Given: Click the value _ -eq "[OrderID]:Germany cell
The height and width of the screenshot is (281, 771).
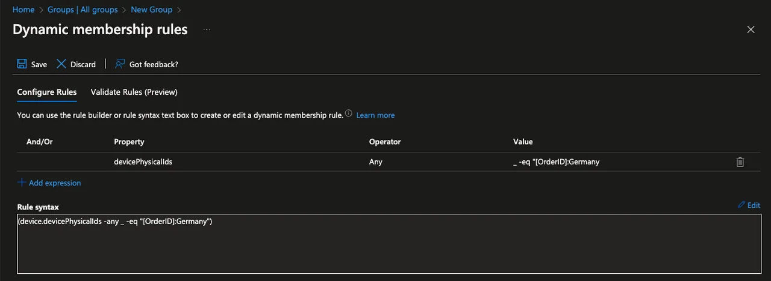Looking at the screenshot, I should click(x=555, y=162).
